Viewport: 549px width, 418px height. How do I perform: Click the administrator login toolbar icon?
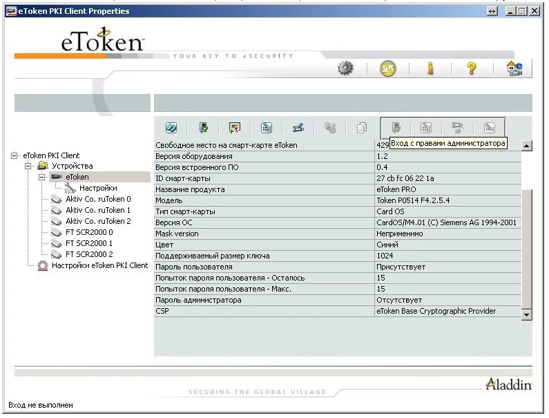(396, 128)
